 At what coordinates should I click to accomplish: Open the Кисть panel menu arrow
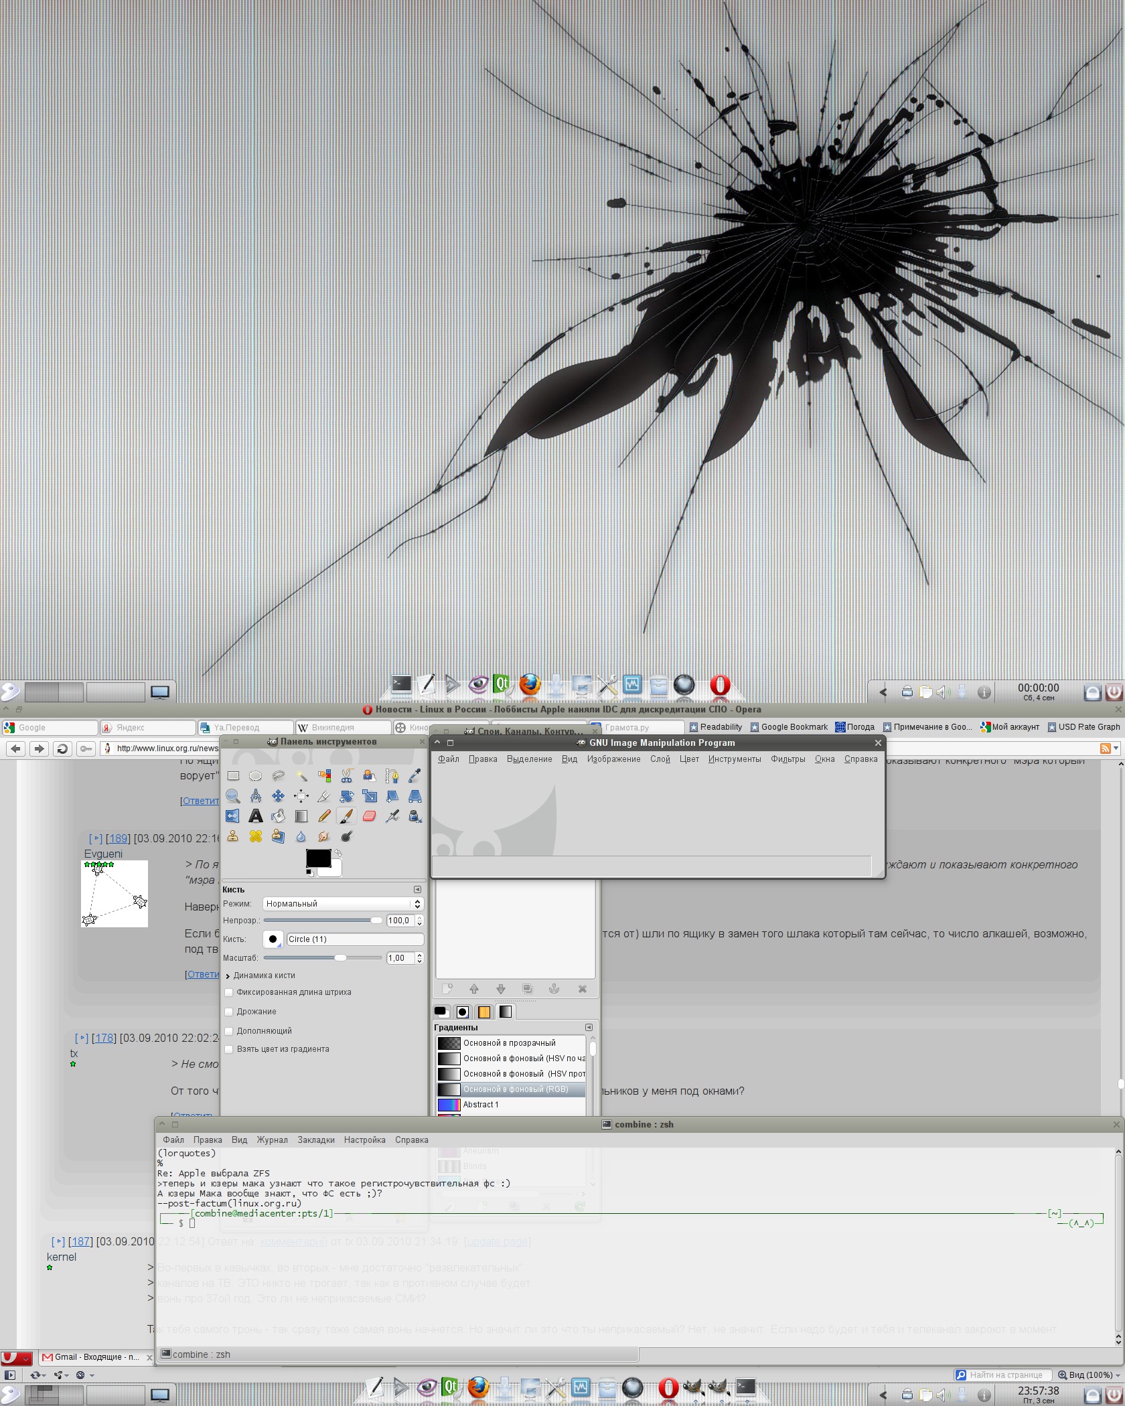pyautogui.click(x=417, y=890)
